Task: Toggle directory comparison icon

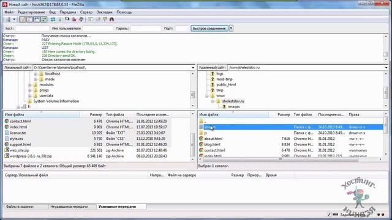Action: point(98,20)
